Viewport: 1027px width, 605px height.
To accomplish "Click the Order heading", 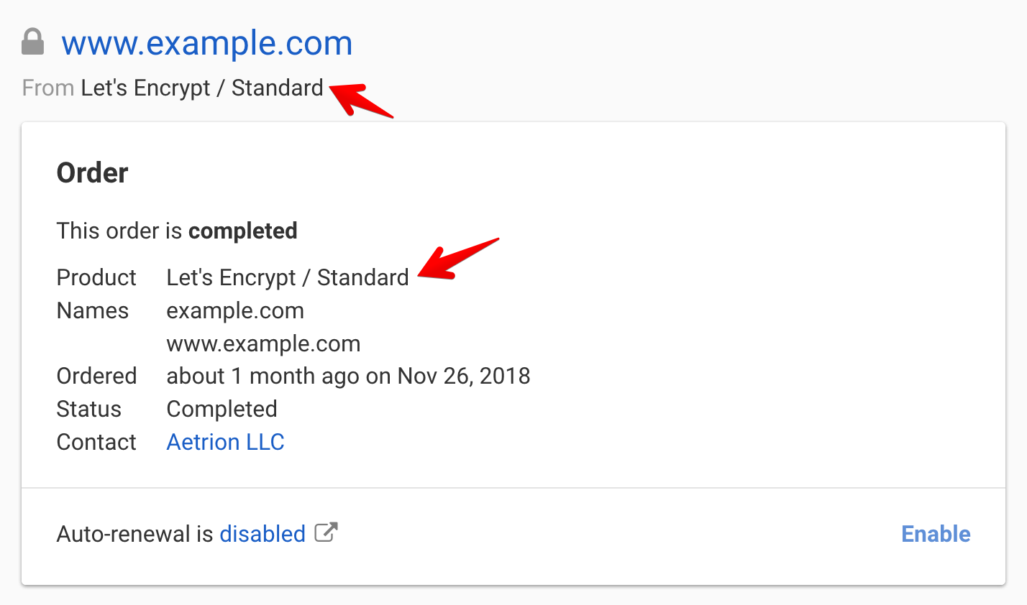I will click(x=92, y=173).
